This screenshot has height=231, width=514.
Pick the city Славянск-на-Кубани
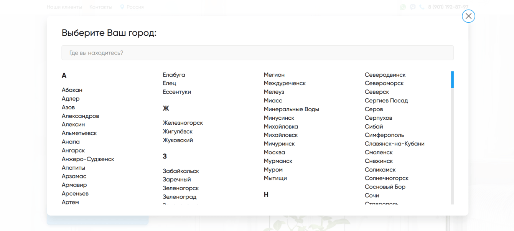(395, 144)
